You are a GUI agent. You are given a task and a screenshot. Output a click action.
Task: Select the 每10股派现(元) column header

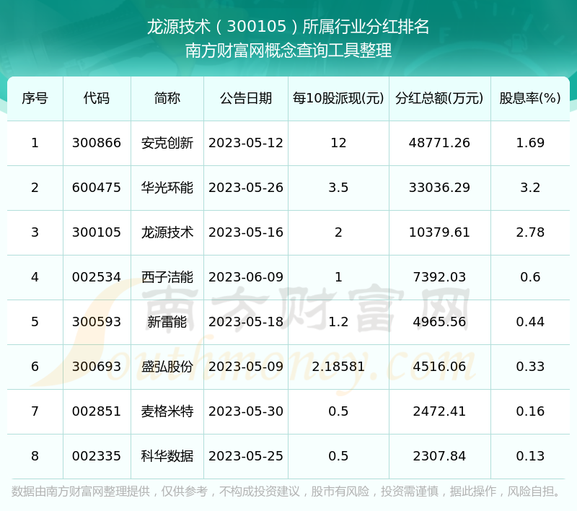pos(338,98)
